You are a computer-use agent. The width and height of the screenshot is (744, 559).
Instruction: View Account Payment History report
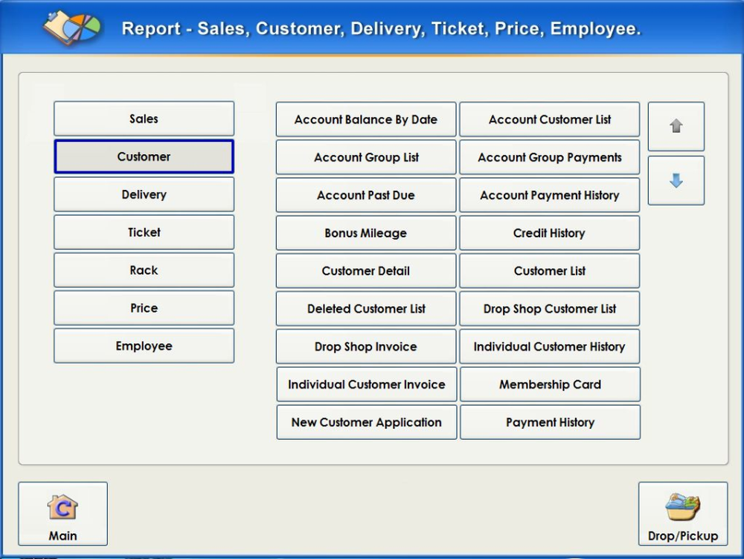(550, 195)
